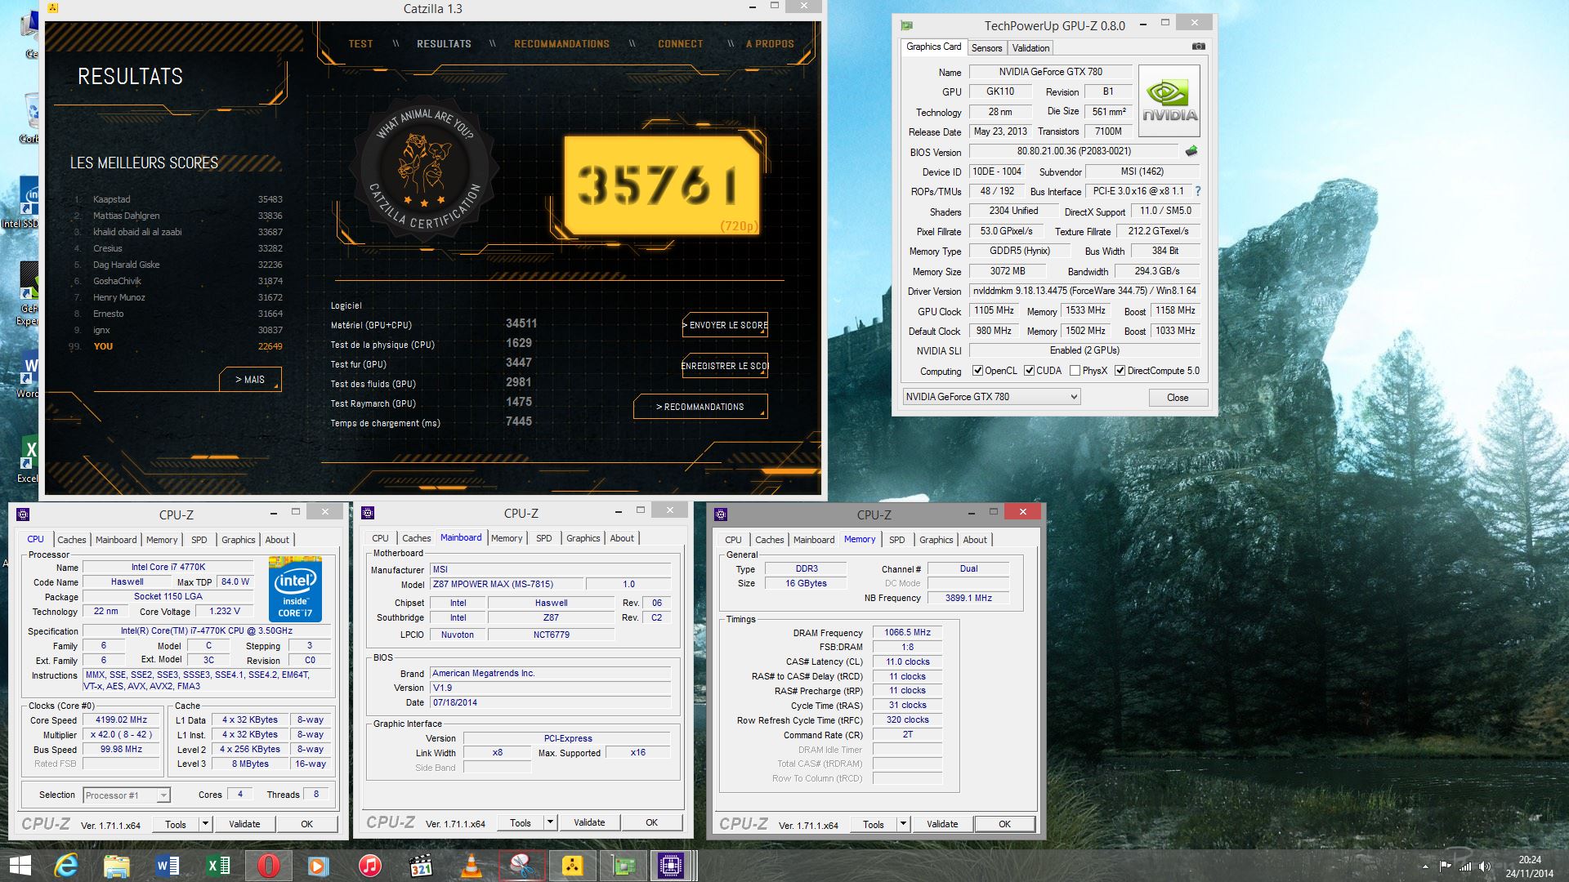Switch to the Validation tab in GPU-Z
Viewport: 1569px width, 882px height.
pos(1030,48)
